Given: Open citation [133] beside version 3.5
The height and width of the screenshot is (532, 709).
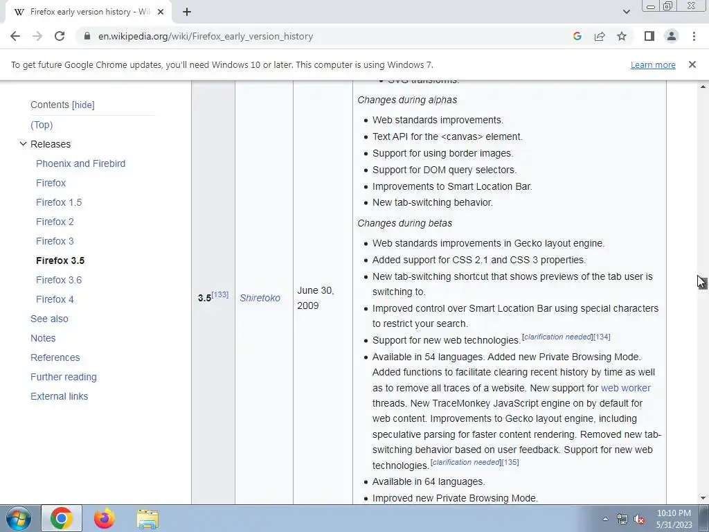Looking at the screenshot, I should (x=220, y=294).
